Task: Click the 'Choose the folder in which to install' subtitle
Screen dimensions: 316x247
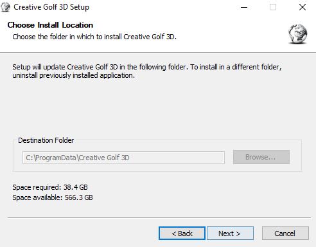Action: [x=94, y=37]
